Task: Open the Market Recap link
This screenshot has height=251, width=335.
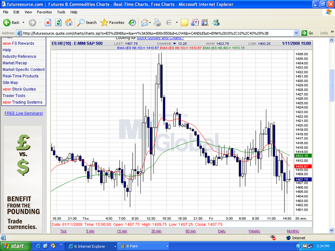Action: pos(15,63)
